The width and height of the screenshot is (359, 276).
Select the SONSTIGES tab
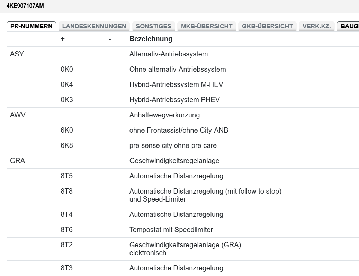pos(153,26)
